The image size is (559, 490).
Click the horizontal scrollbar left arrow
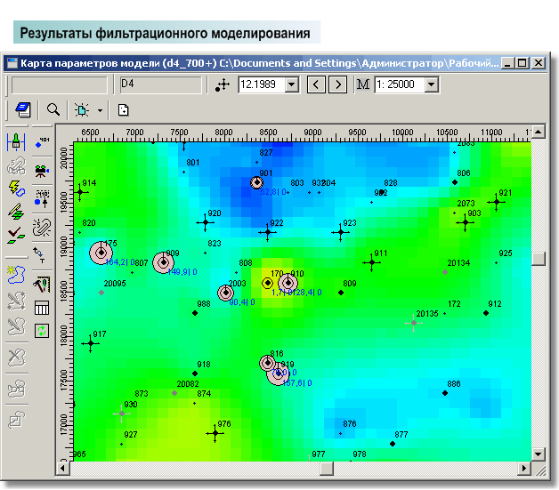pos(63,469)
